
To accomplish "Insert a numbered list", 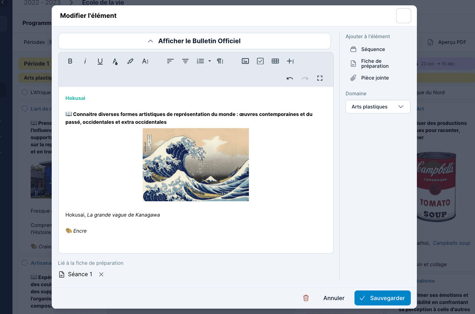I will pos(200,61).
